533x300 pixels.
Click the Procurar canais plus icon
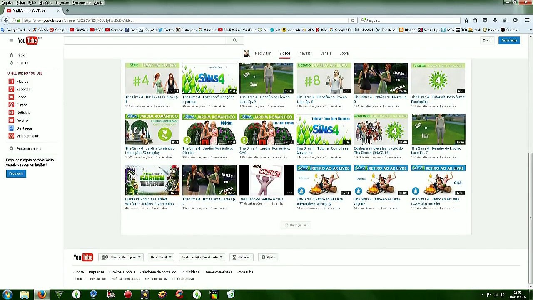(11, 148)
